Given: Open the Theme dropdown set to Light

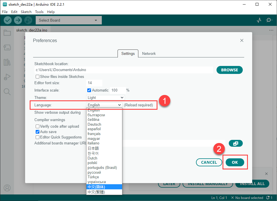Looking at the screenshot, I should click(x=105, y=98).
